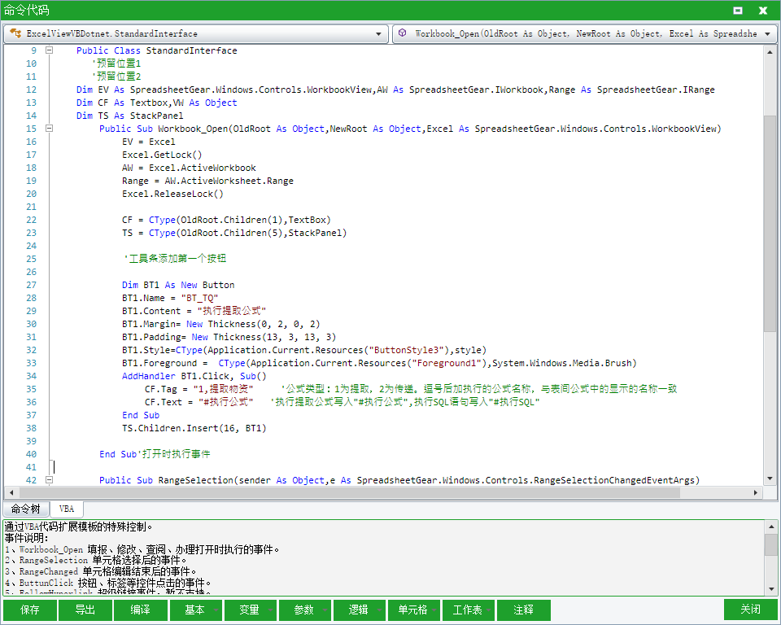Click the code editor scroll up arrow
This screenshot has height=625, width=781.
coord(770,51)
